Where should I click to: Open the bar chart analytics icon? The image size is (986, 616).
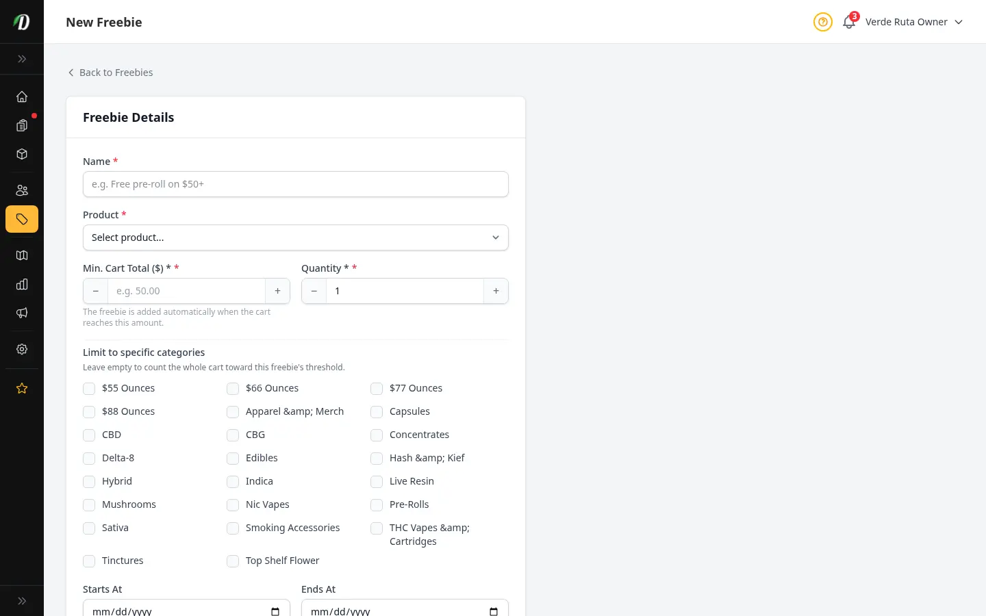pyautogui.click(x=22, y=284)
